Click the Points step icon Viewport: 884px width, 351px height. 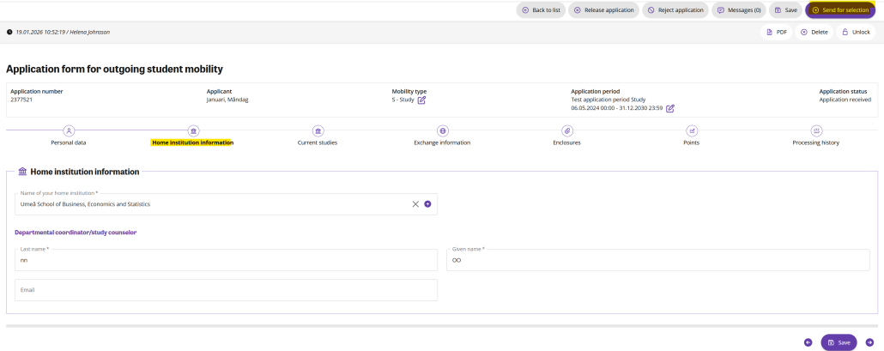691,130
